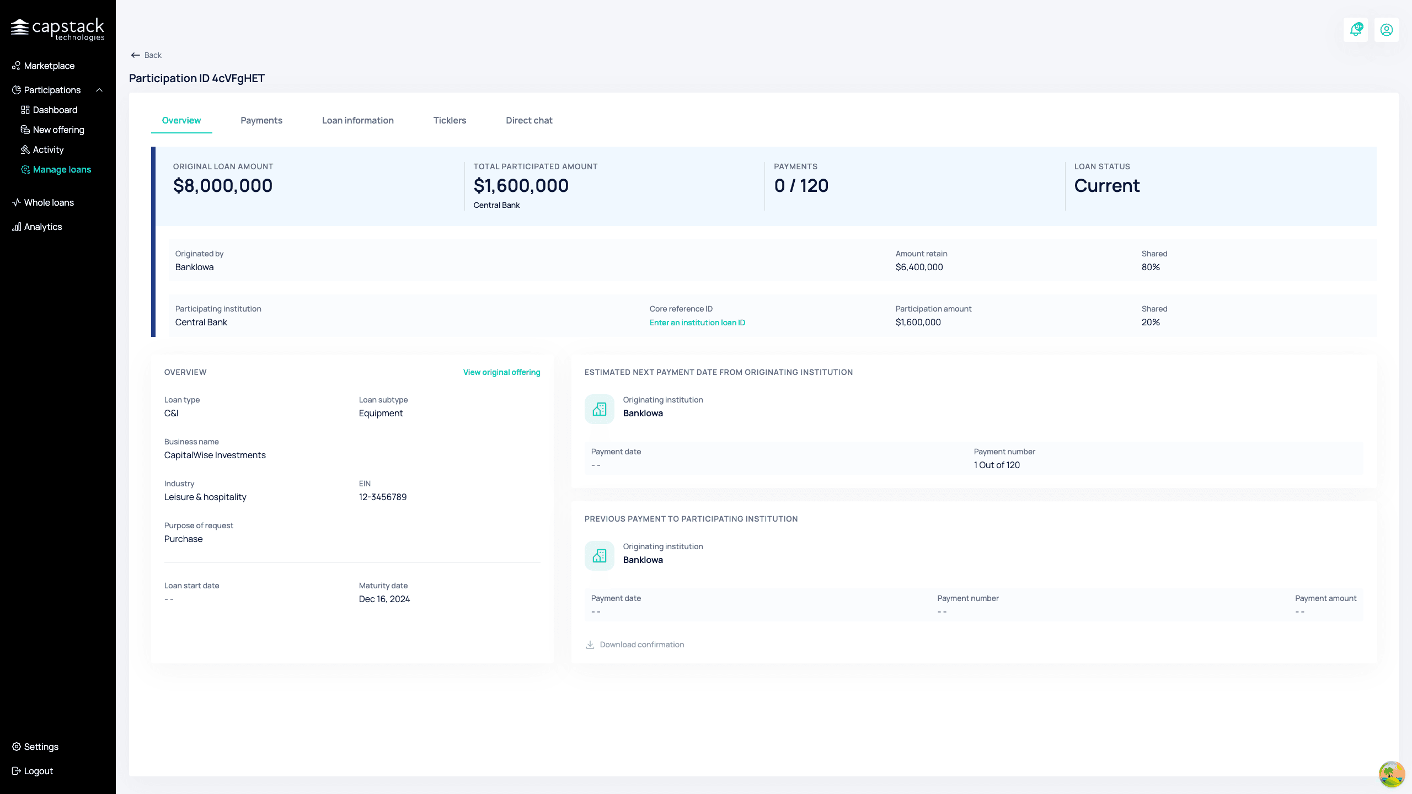Click the Logout icon

point(17,771)
